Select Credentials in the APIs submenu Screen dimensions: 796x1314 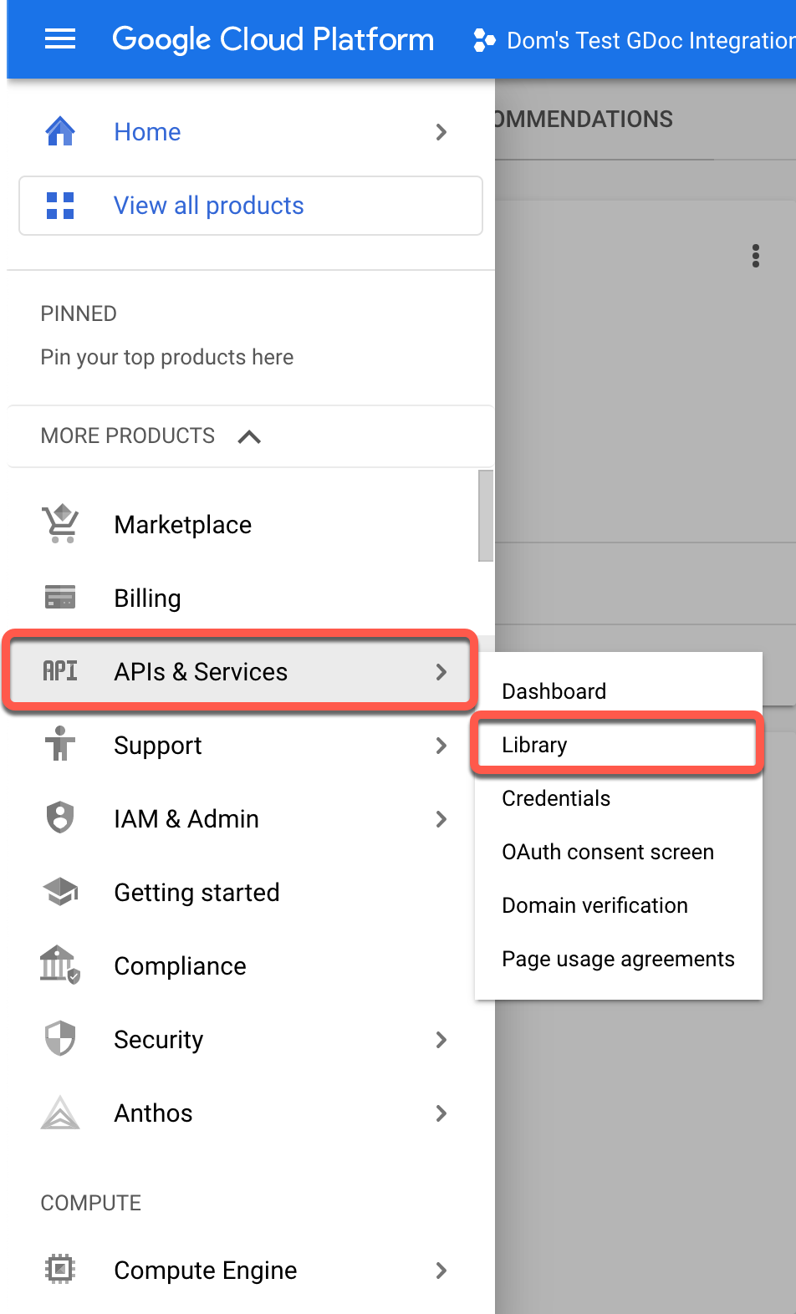619,798
